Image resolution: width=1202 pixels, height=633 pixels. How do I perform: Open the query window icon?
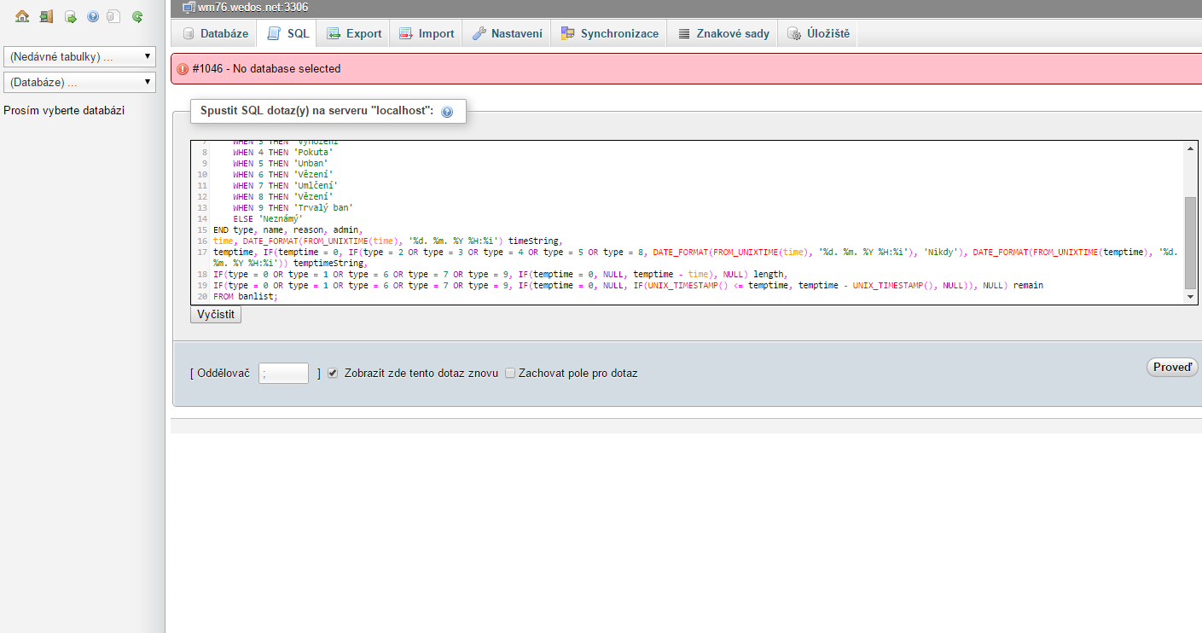pos(71,16)
